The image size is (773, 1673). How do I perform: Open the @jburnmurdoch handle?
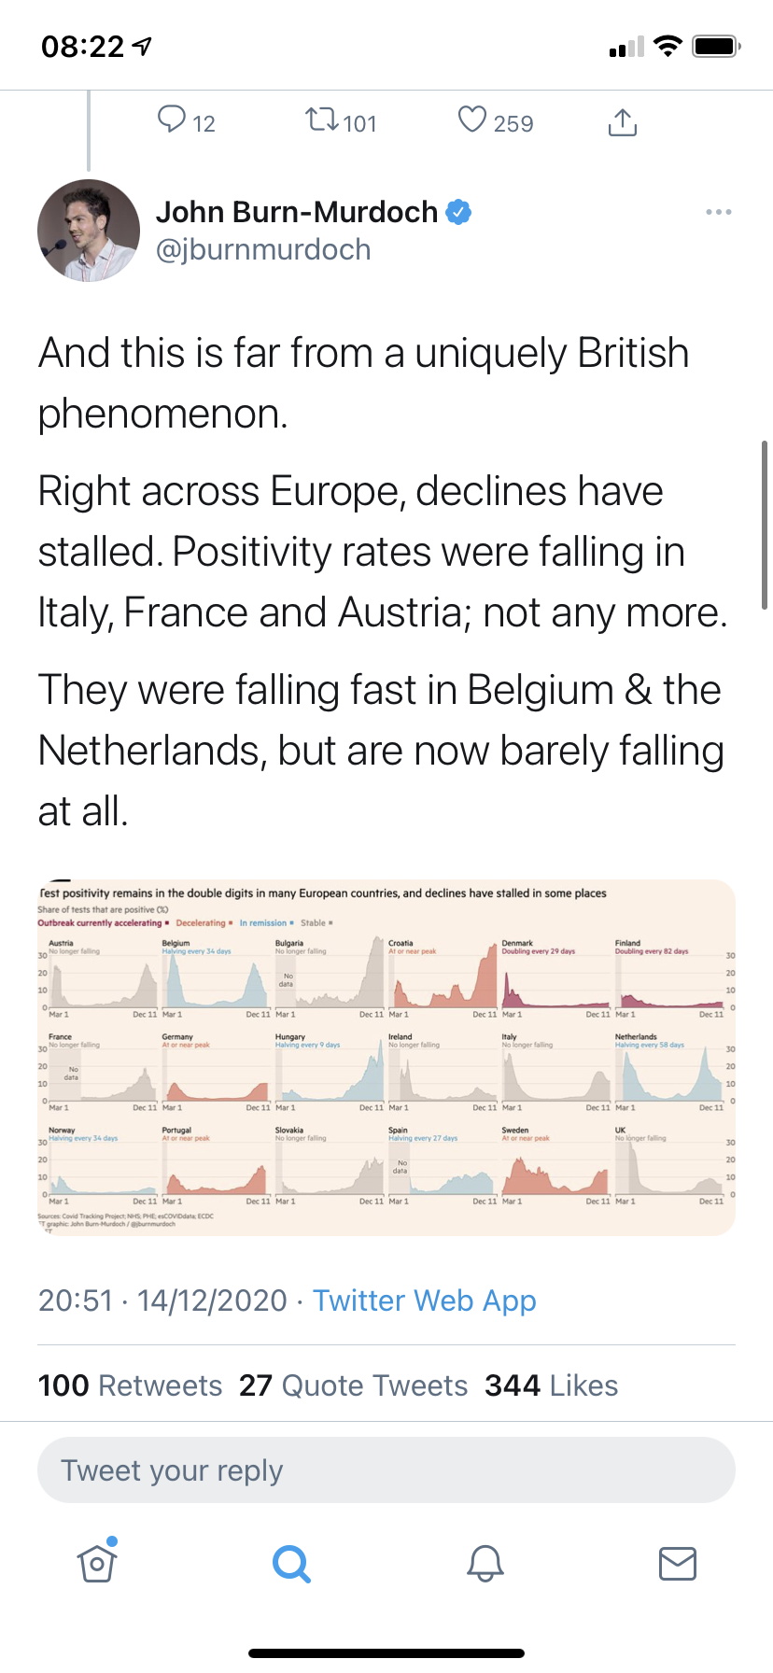(263, 249)
